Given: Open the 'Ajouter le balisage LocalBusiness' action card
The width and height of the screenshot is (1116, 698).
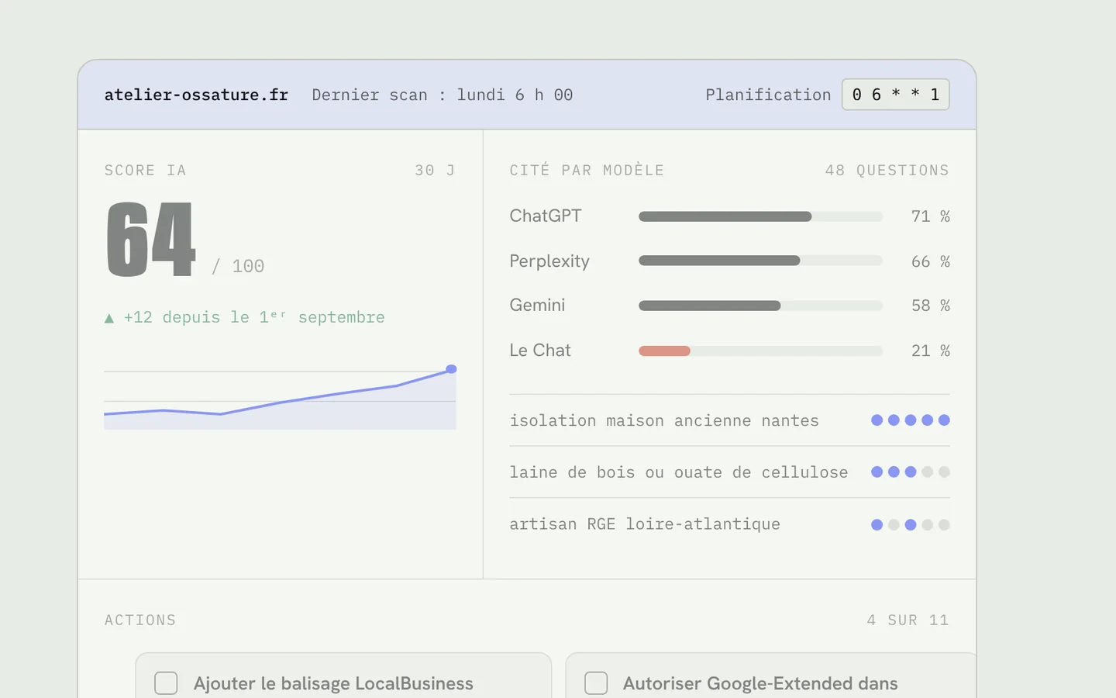Looking at the screenshot, I should pyautogui.click(x=343, y=676).
